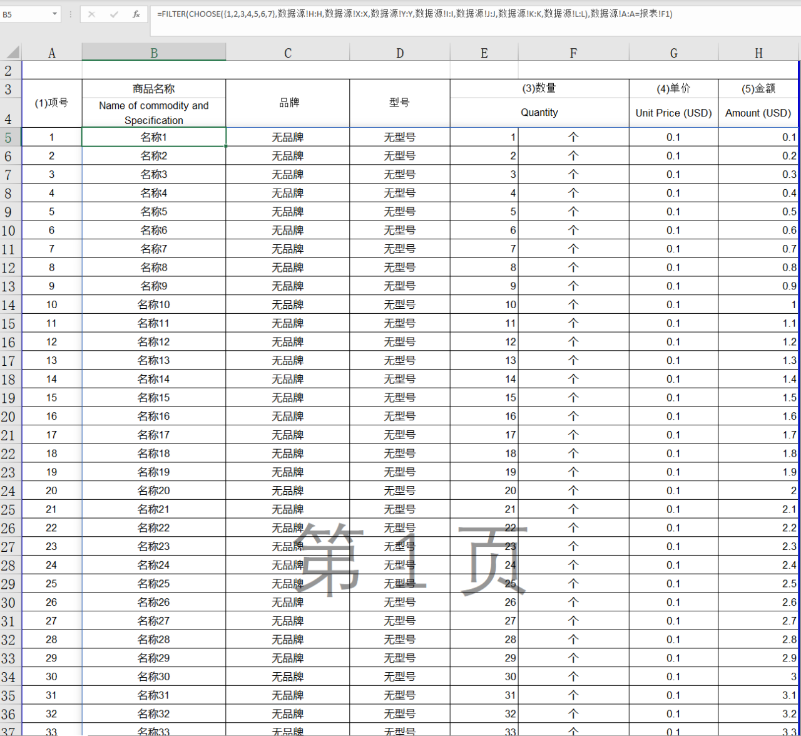The image size is (801, 736).
Task: Select row 36 header
Action: pos(11,713)
